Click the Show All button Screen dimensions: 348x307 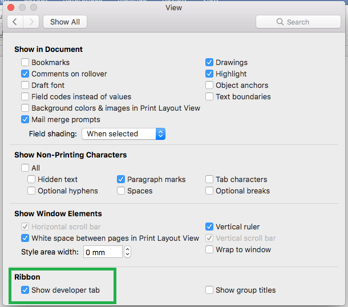tap(64, 22)
